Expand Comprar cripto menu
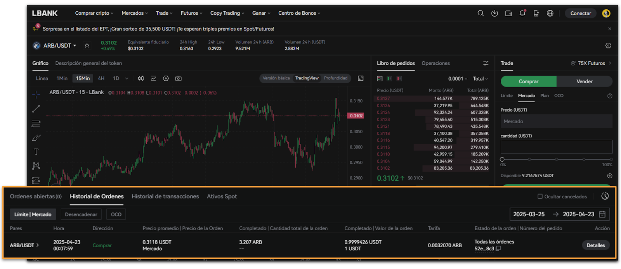 pos(94,13)
